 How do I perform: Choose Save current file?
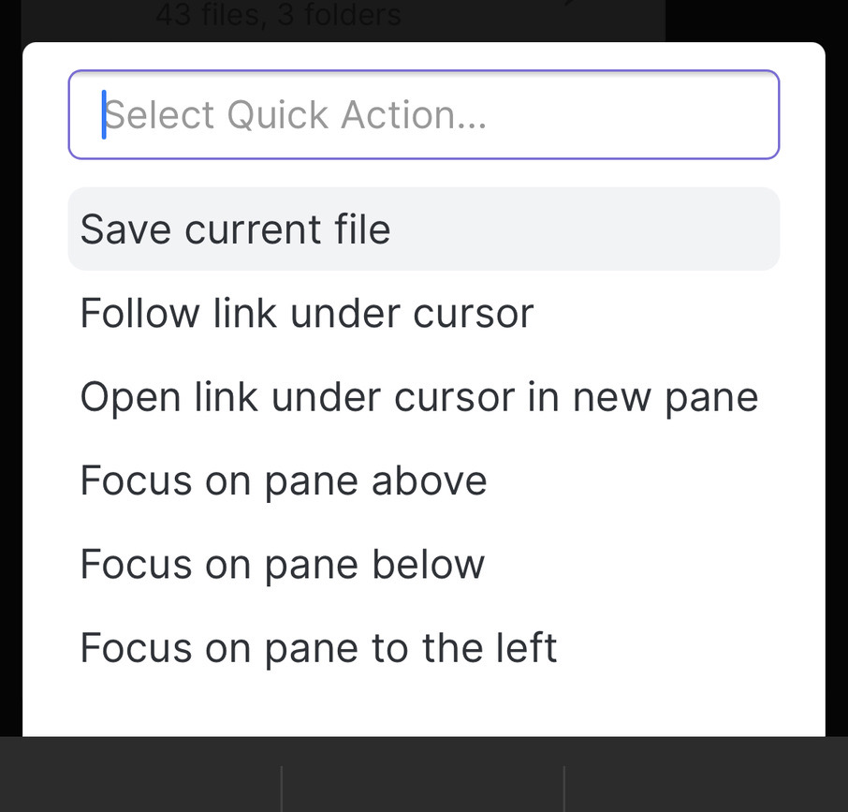(423, 229)
